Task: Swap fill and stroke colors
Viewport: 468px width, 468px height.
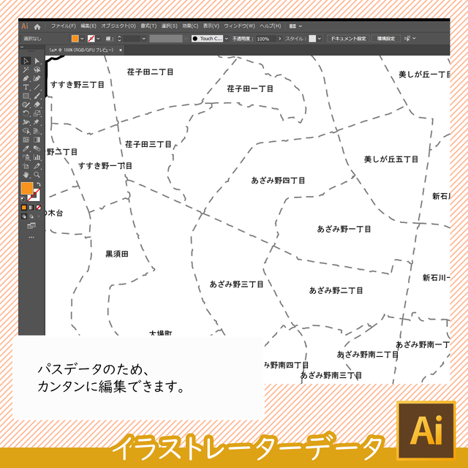Action: [39, 184]
